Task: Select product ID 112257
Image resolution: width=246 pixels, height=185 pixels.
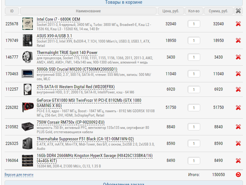Action: click(12, 89)
